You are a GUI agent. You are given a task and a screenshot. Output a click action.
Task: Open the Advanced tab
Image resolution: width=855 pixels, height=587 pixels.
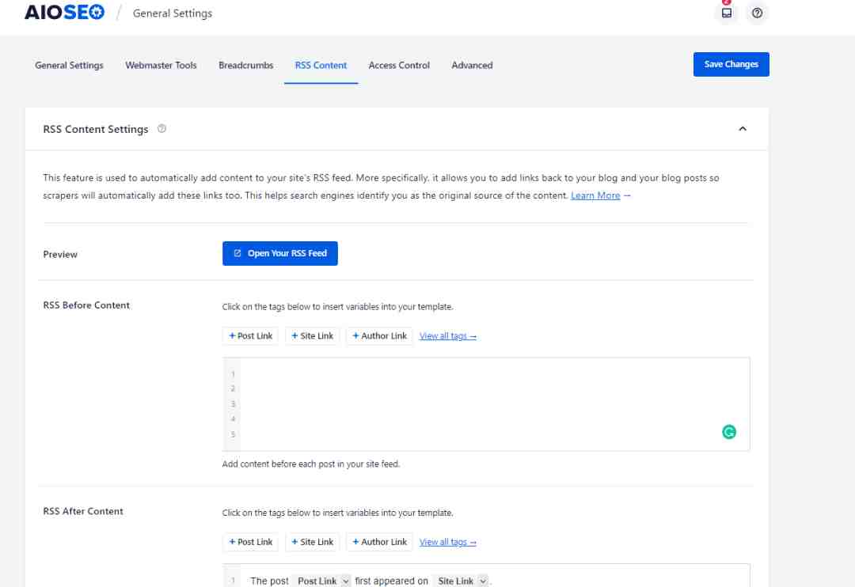(472, 65)
